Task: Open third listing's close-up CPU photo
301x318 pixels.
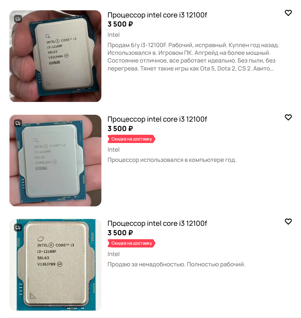Action: (x=55, y=265)
